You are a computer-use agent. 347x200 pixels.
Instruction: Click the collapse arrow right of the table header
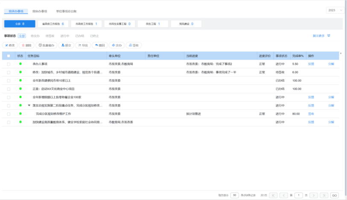(x=341, y=53)
